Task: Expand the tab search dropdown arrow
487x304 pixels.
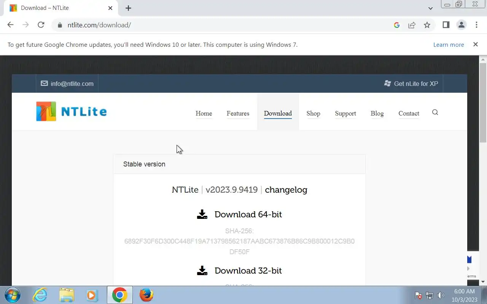Action: [430, 8]
